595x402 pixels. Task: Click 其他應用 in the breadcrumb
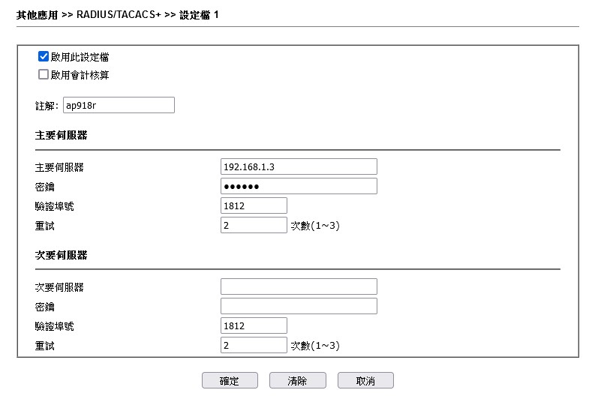coord(37,15)
